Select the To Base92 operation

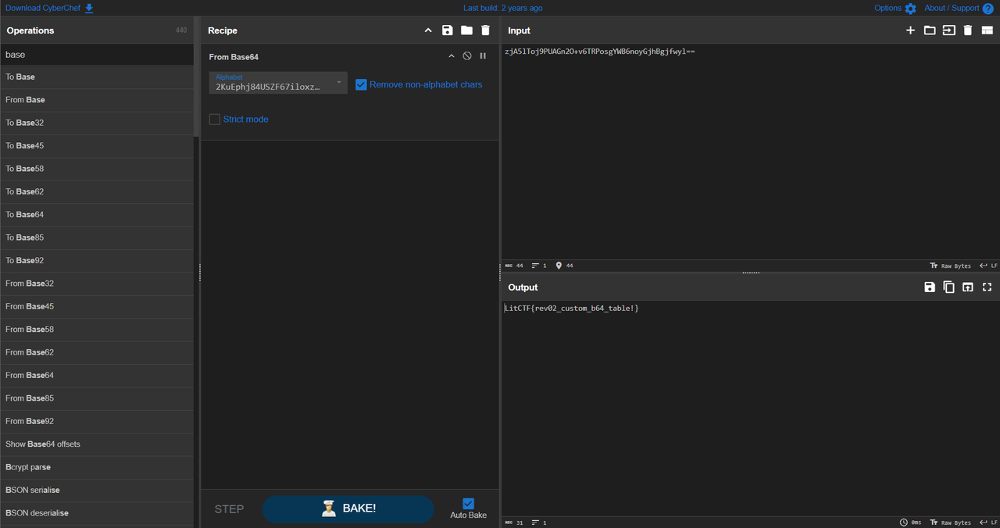[x=97, y=261]
